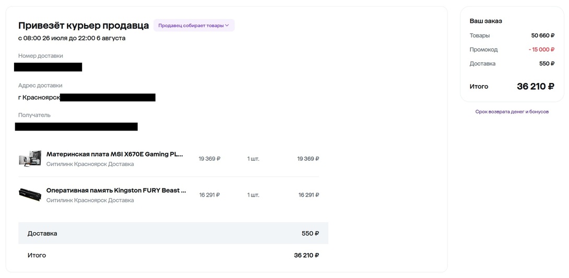Open the 'Оперативная память Kingston FURY Beast' title
Screen dimensions: 569x278
pyautogui.click(x=116, y=190)
